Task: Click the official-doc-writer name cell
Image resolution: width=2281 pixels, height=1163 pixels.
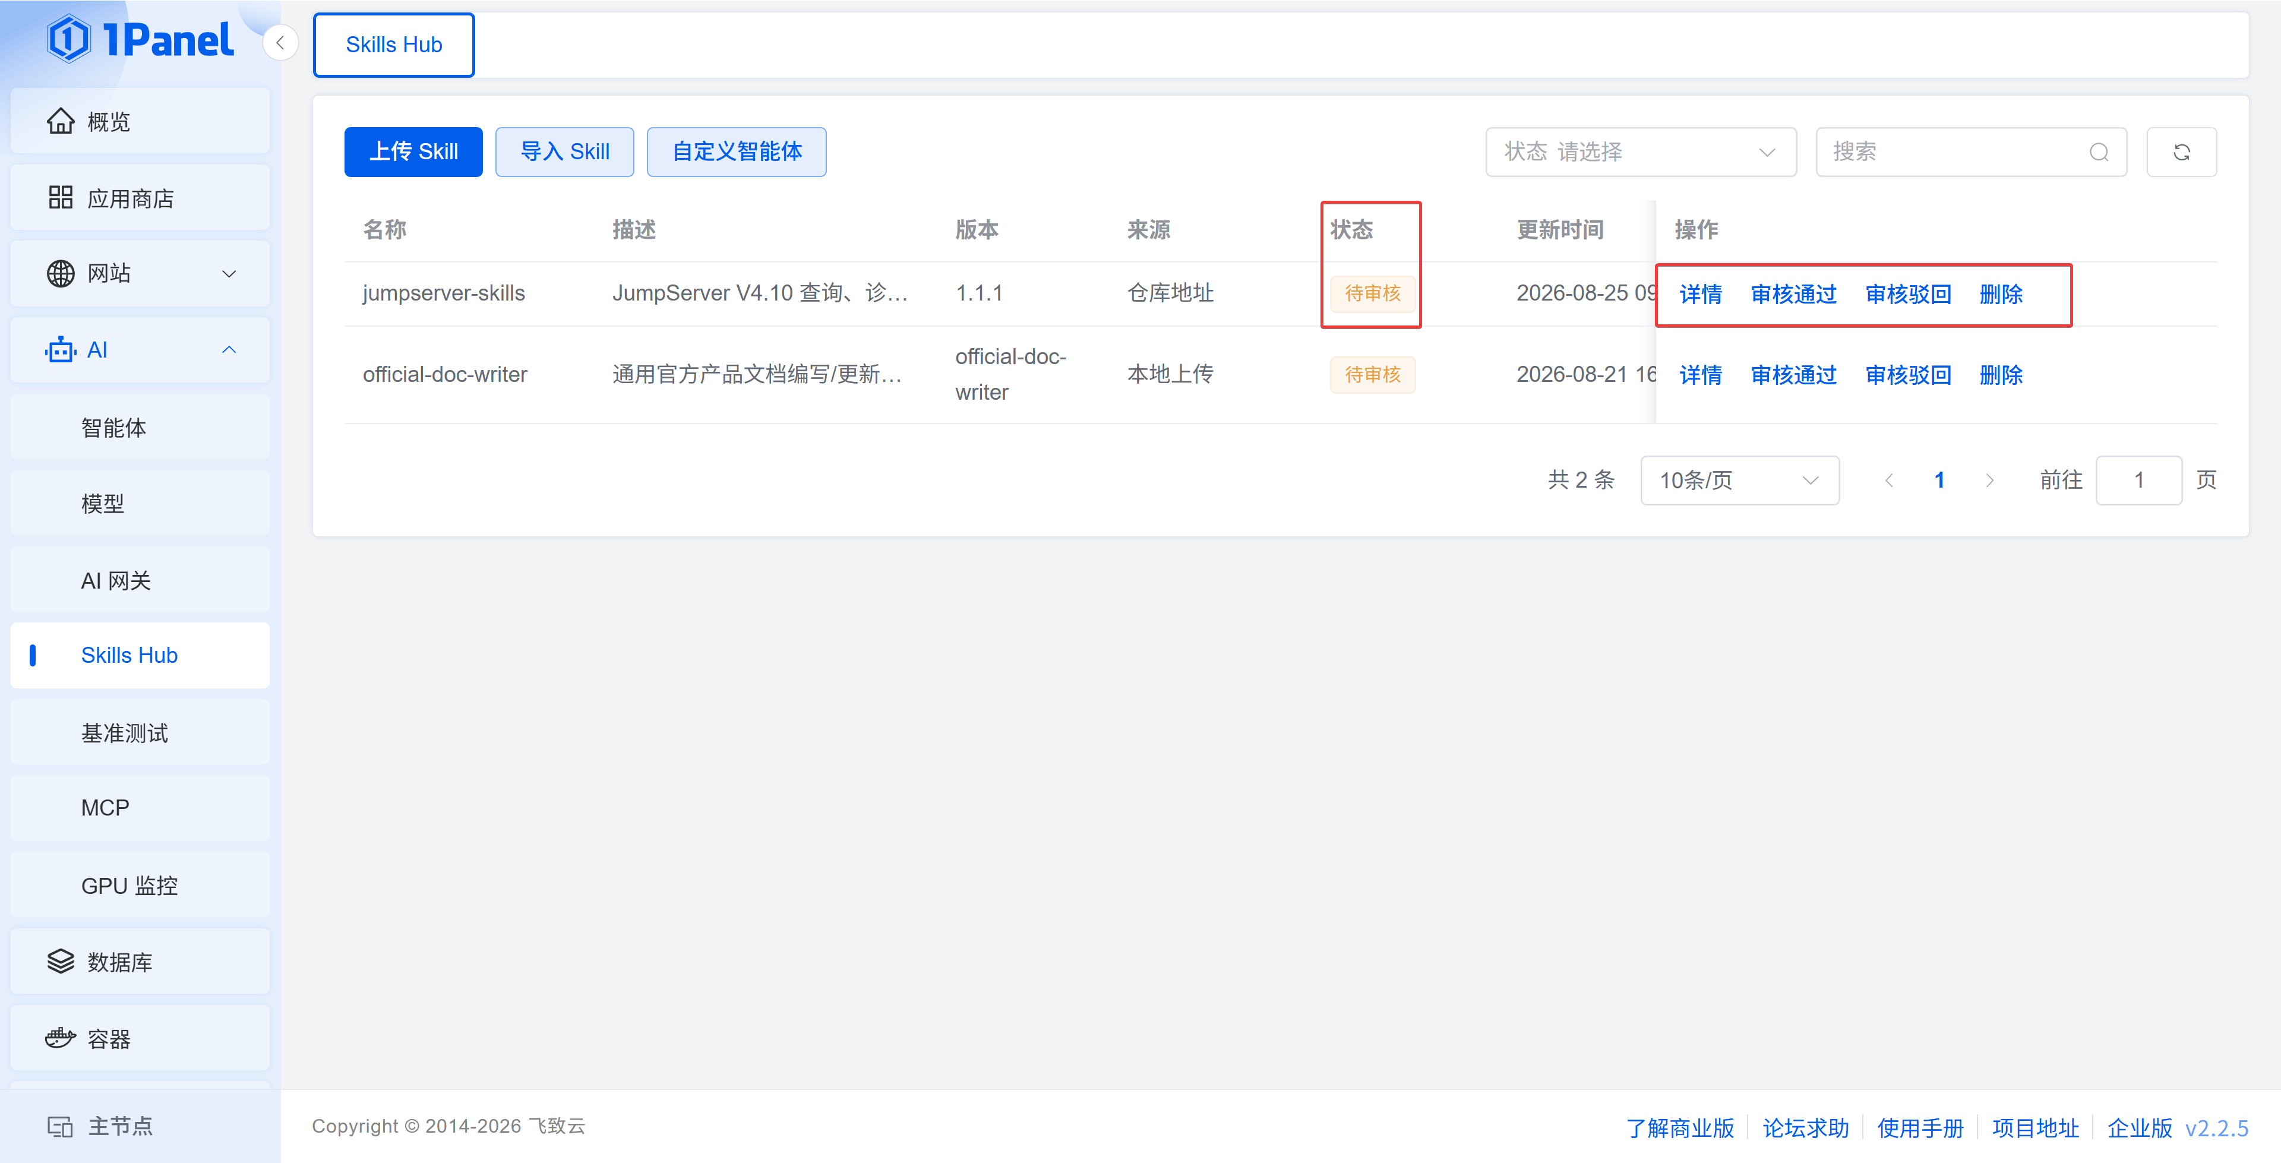Action: 444,375
